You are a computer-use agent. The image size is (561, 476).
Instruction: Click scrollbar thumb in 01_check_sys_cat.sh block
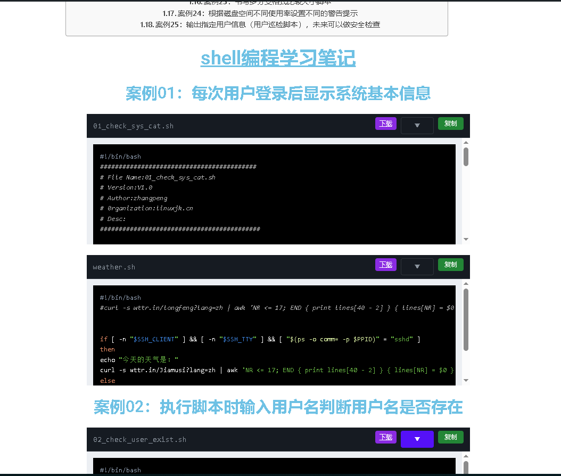(466, 157)
